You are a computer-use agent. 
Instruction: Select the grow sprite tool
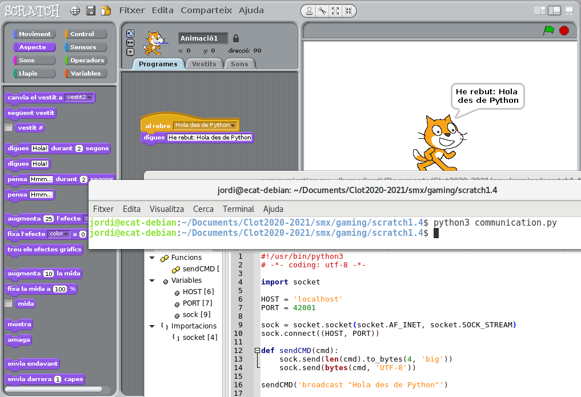[x=335, y=11]
